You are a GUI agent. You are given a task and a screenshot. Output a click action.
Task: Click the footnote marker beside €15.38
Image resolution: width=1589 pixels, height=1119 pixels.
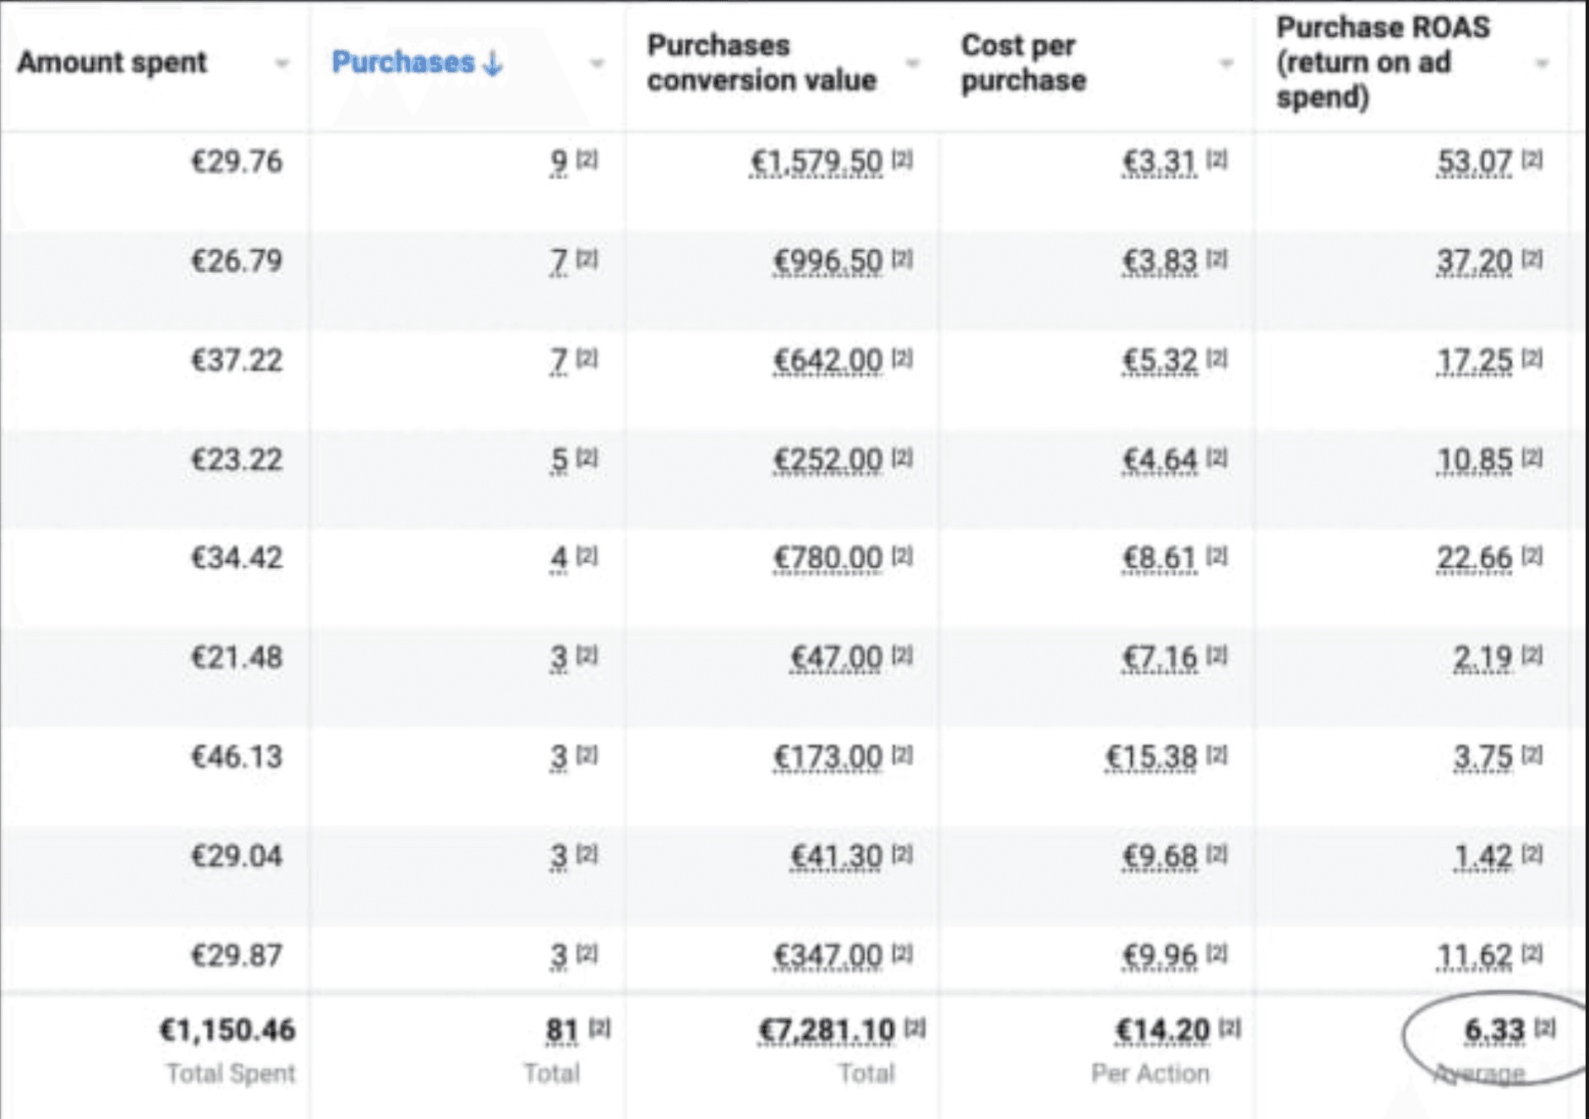point(1216,755)
